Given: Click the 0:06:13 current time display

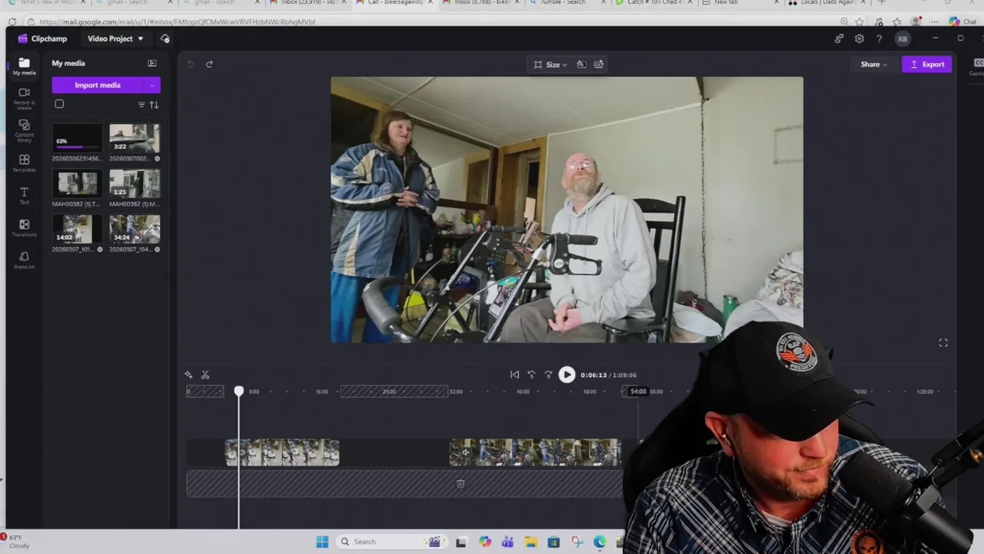Looking at the screenshot, I should (x=593, y=375).
